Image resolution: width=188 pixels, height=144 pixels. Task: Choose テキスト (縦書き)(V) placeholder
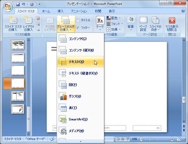(x=80, y=73)
